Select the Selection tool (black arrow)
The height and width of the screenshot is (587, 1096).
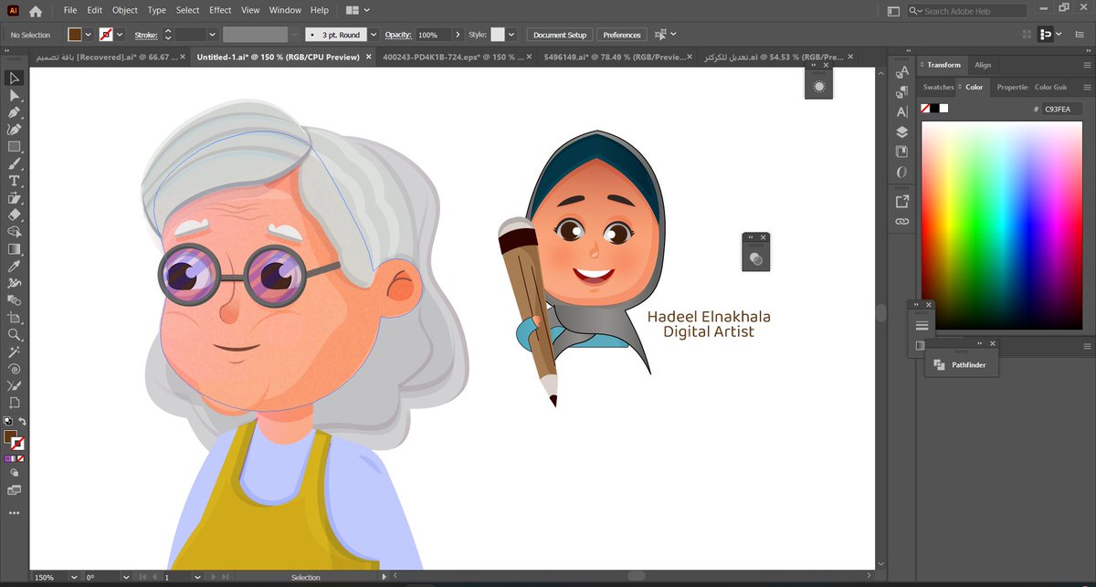(14, 79)
